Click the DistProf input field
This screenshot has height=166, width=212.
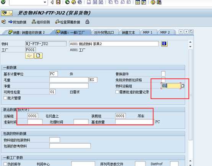point(174,164)
